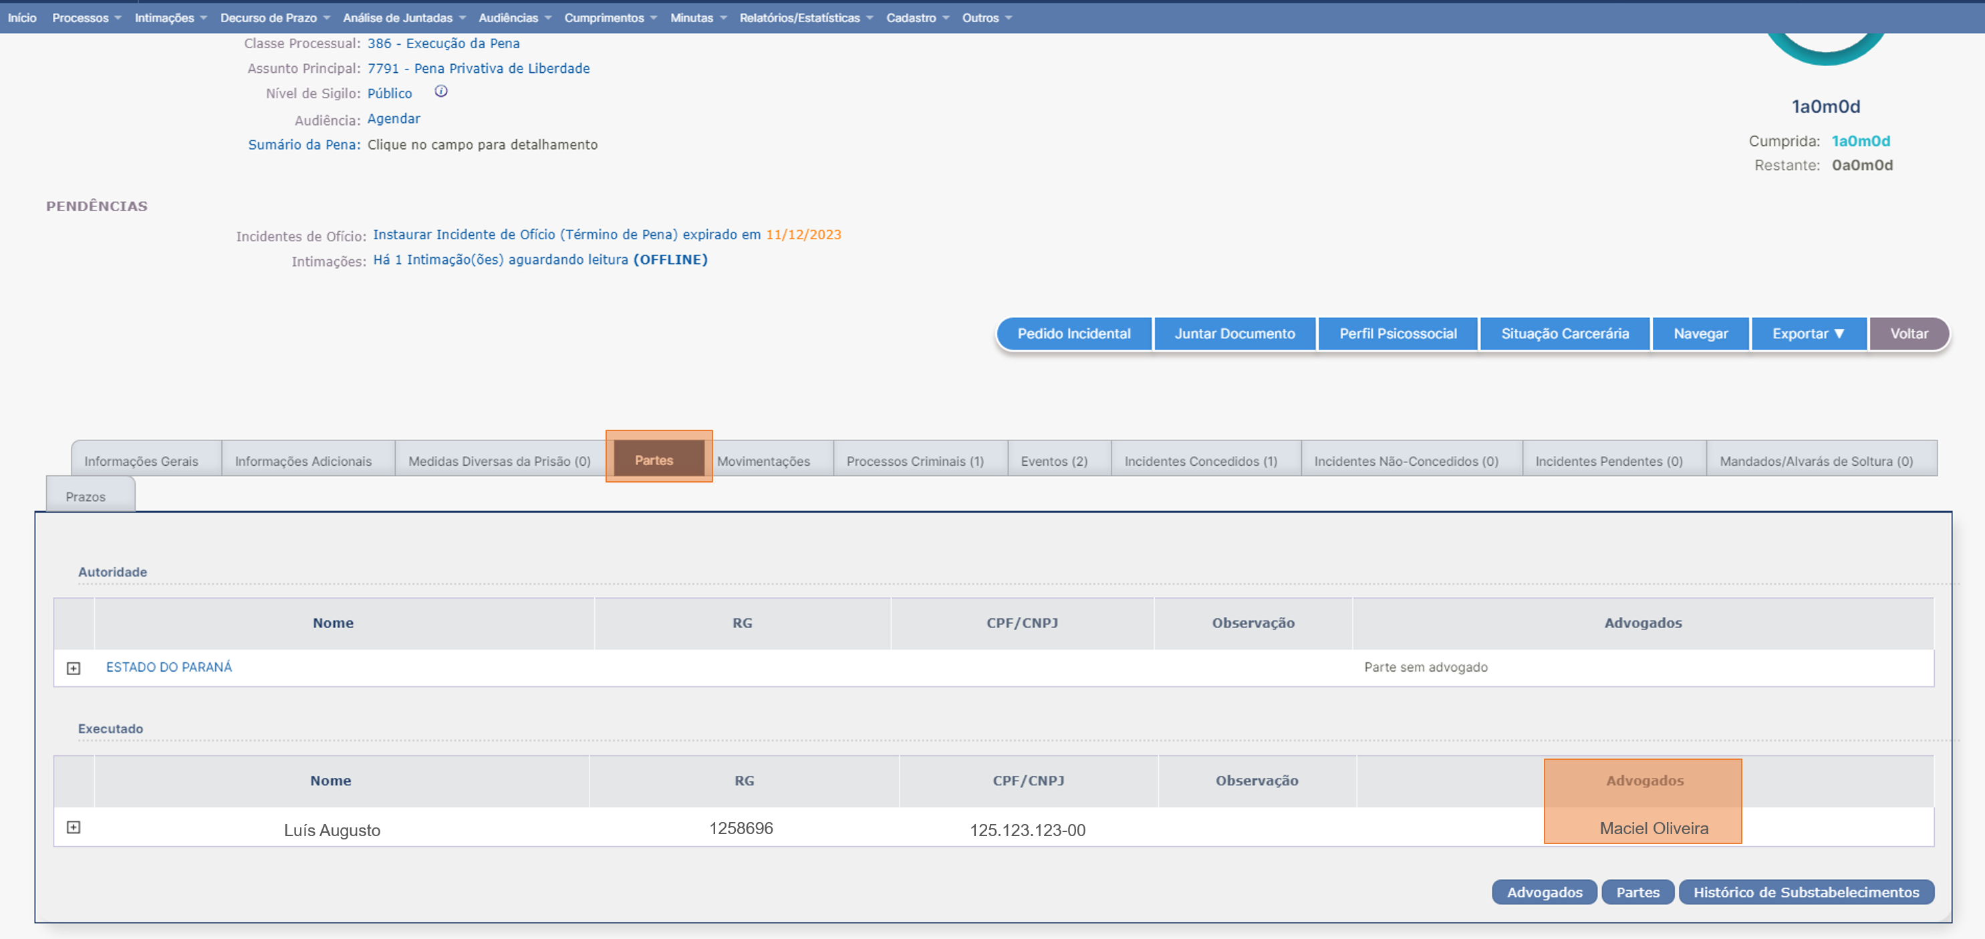This screenshot has height=939, width=1985.
Task: Click the info icon next to Público
Action: tap(440, 92)
